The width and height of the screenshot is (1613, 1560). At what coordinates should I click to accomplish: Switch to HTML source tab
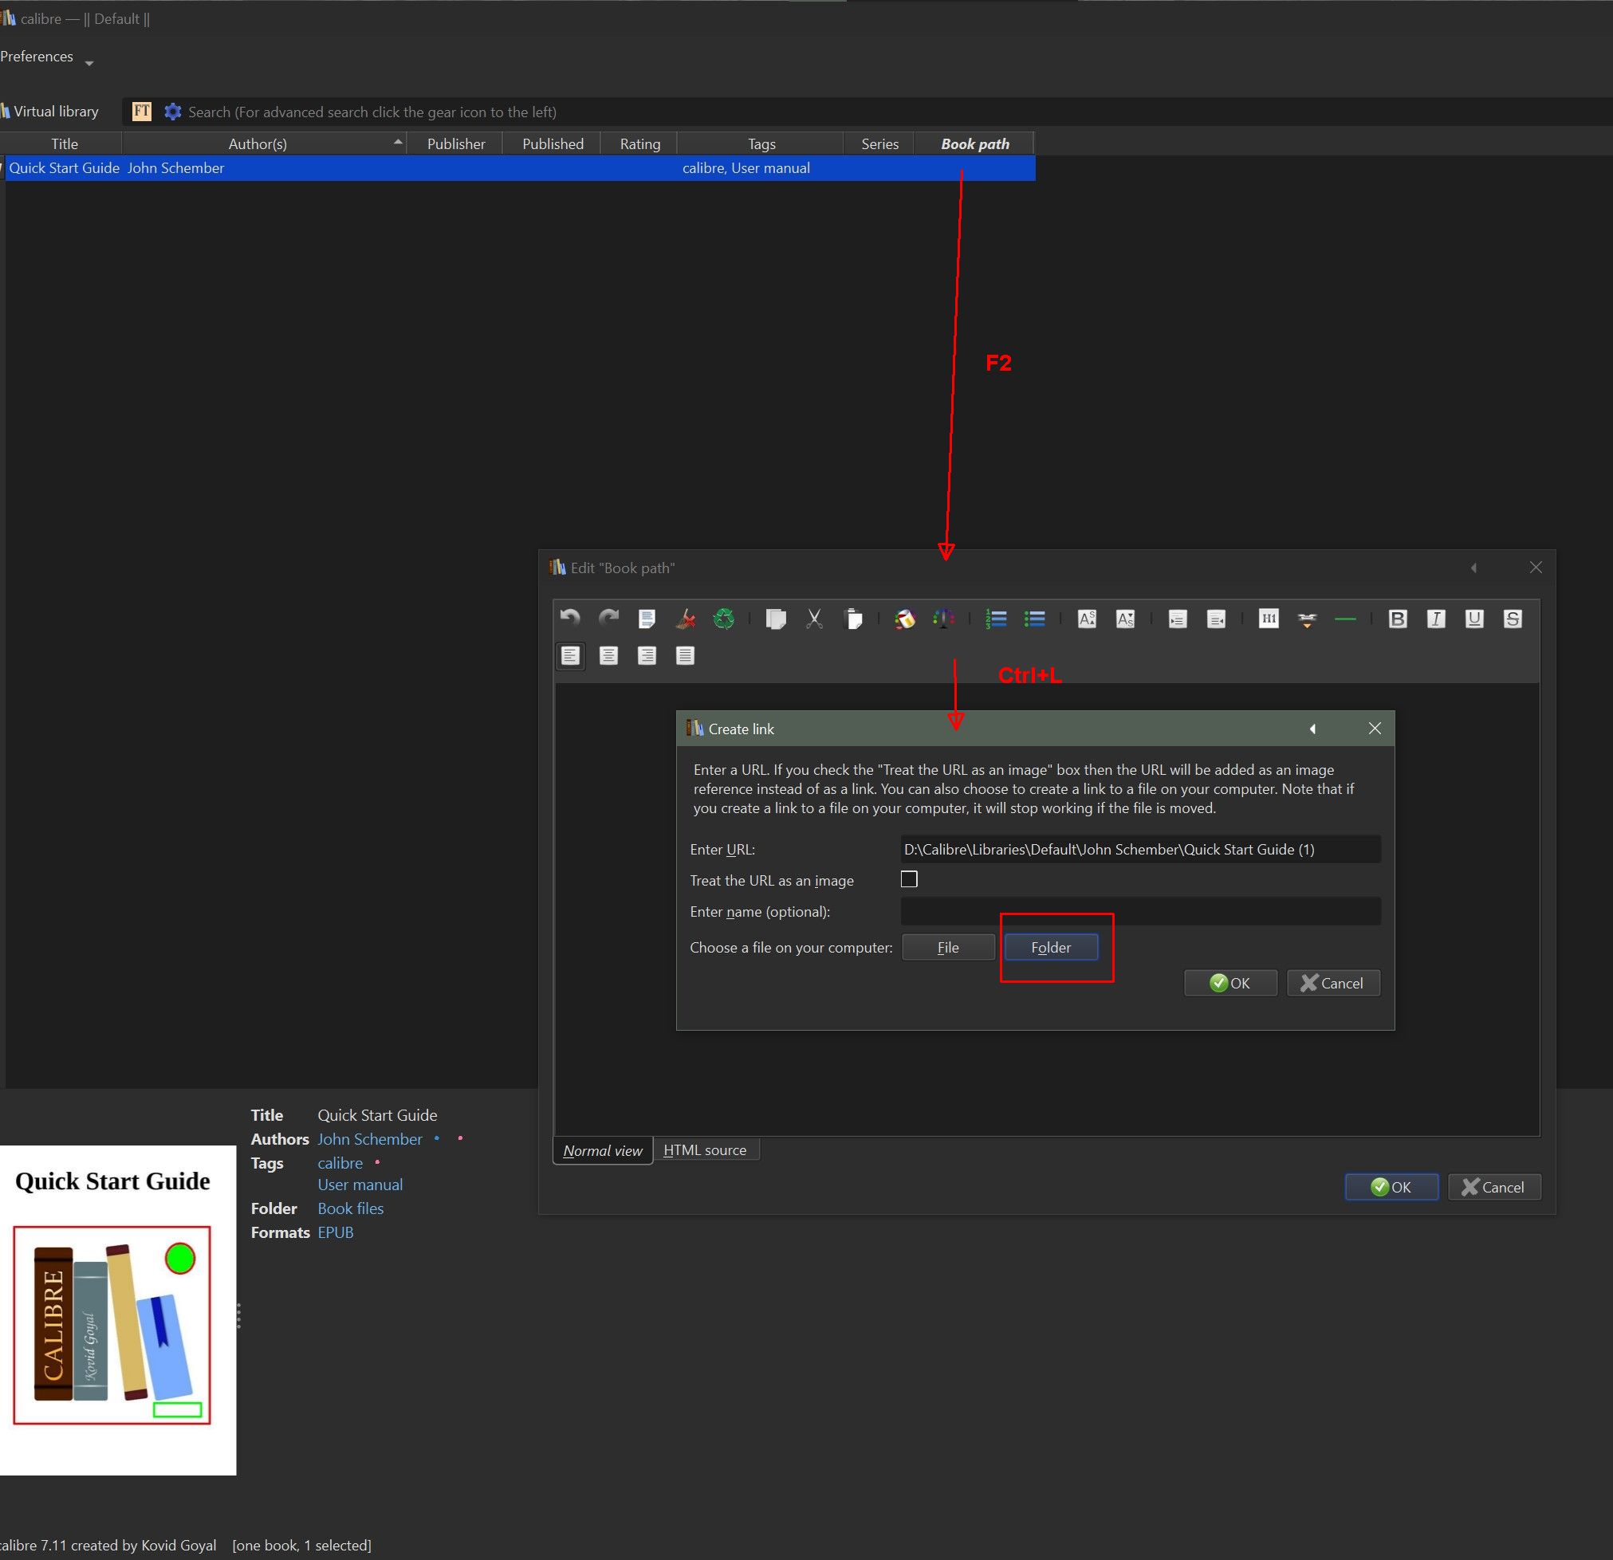pyautogui.click(x=706, y=1149)
